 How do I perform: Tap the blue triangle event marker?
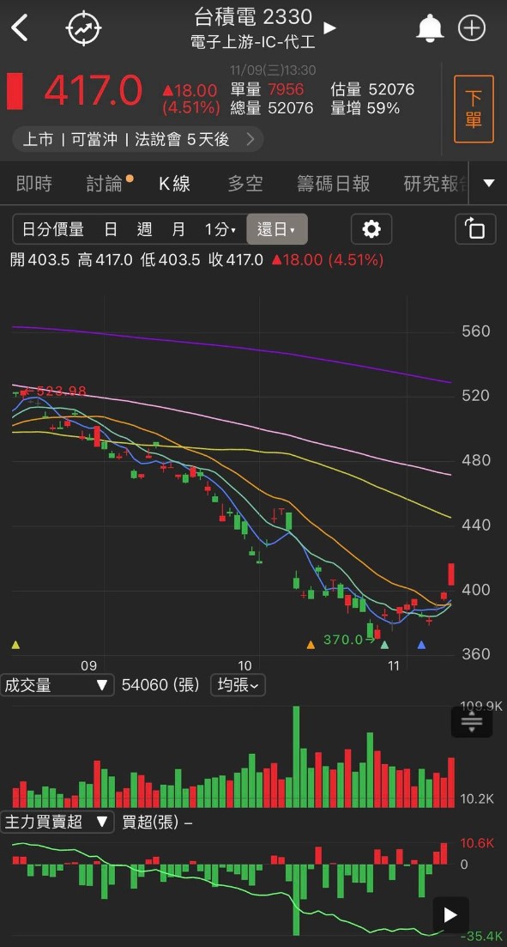(x=421, y=645)
